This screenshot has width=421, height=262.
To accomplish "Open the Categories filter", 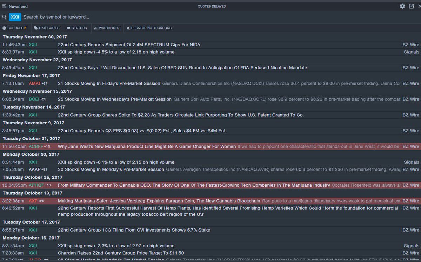I will 47,28.
